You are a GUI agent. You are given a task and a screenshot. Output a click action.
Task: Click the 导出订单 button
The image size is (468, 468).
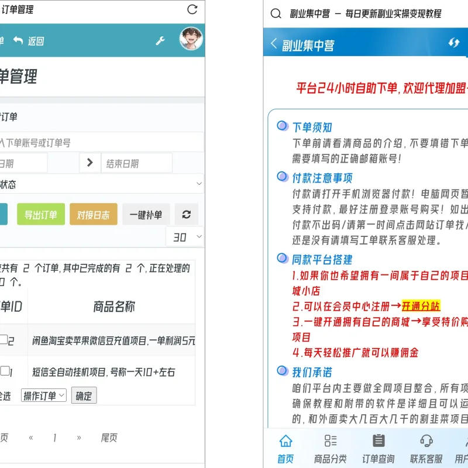41,214
